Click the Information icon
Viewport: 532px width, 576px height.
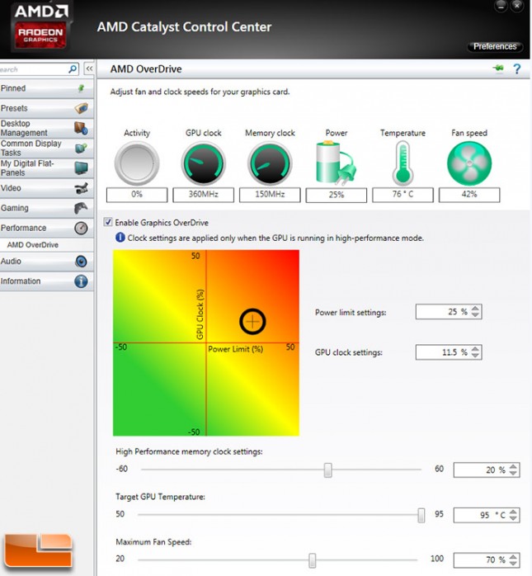[x=81, y=281]
